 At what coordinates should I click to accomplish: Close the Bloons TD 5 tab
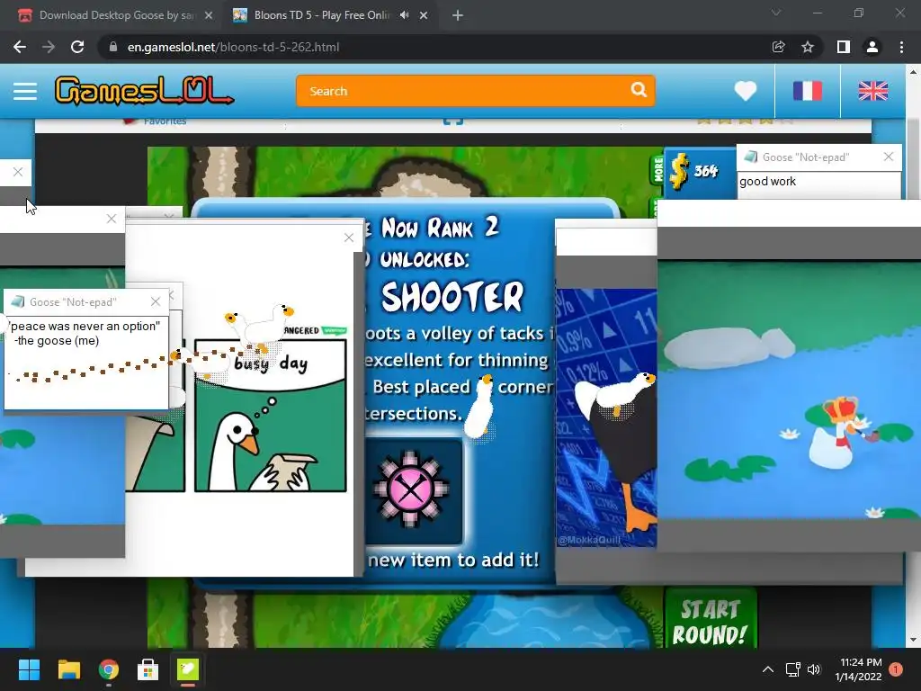click(424, 15)
